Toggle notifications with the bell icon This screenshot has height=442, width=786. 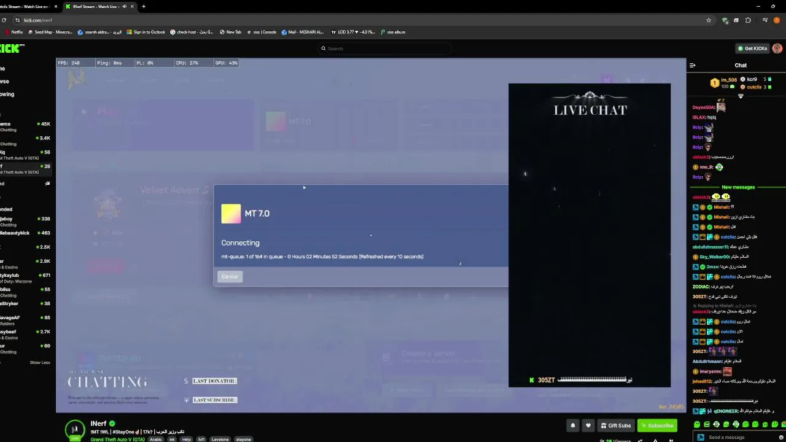click(573, 425)
